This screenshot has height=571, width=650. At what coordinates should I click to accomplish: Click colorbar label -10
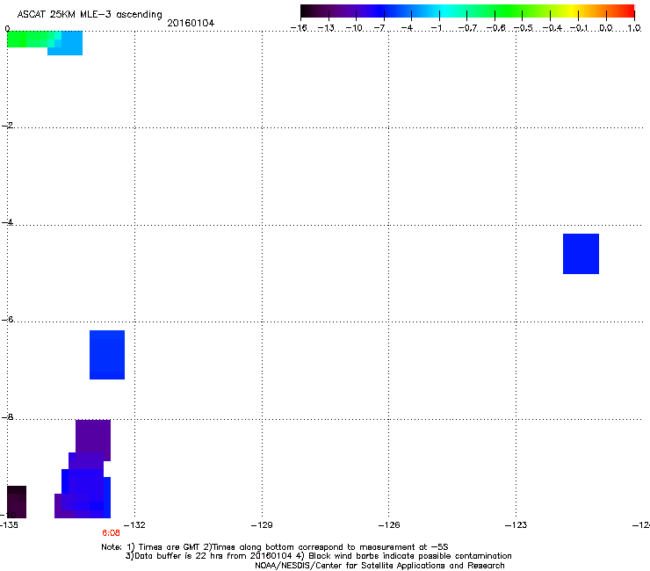pyautogui.click(x=354, y=28)
